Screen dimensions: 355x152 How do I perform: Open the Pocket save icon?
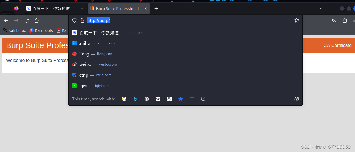[334, 20]
